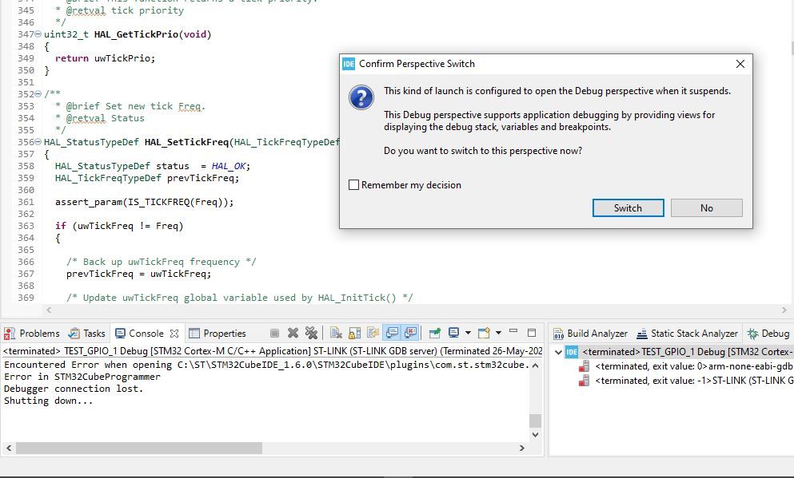This screenshot has width=794, height=478.
Task: Collapse comment block at line 352
Action: 38,93
